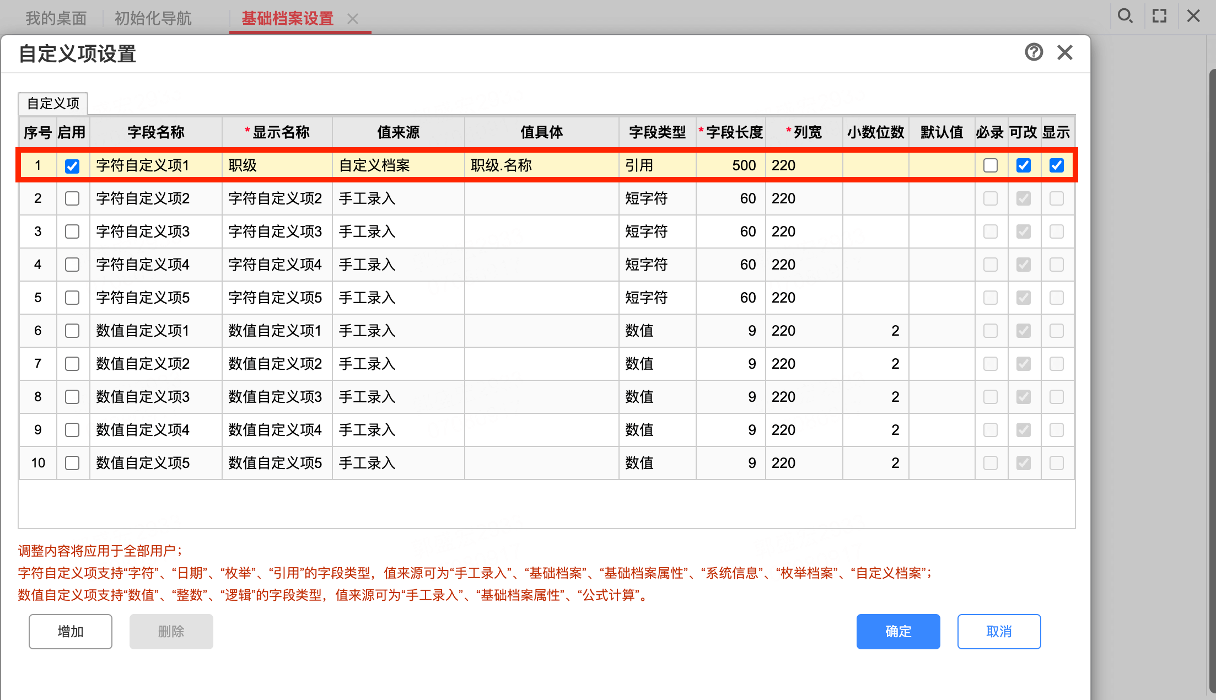Open the 字段类型 cell showing 引用
Screen dimensions: 1216x700
(x=658, y=165)
